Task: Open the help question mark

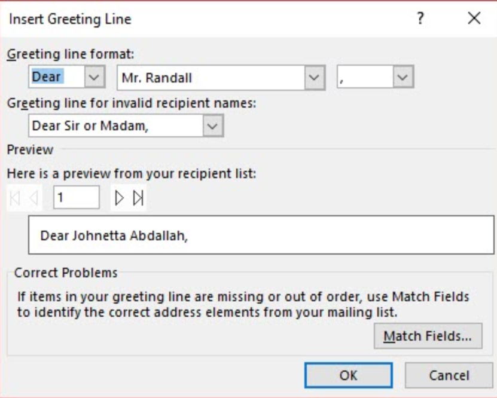Action: coord(420,19)
